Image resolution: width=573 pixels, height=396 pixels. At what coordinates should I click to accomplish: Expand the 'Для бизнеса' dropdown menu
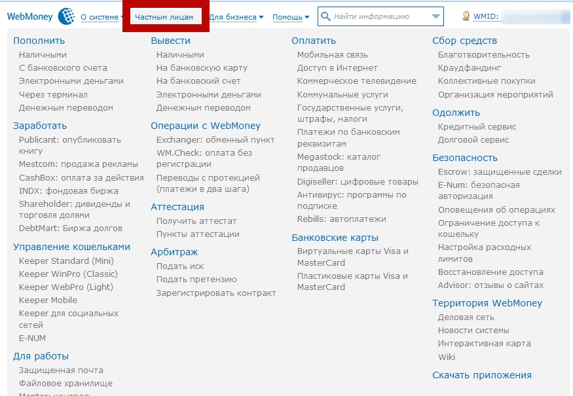coord(236,17)
